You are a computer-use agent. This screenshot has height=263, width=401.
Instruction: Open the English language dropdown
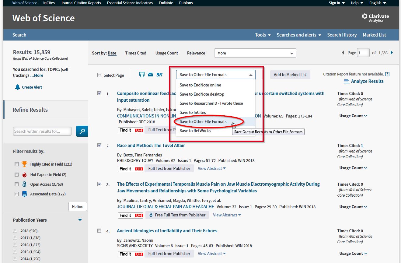(378, 3)
